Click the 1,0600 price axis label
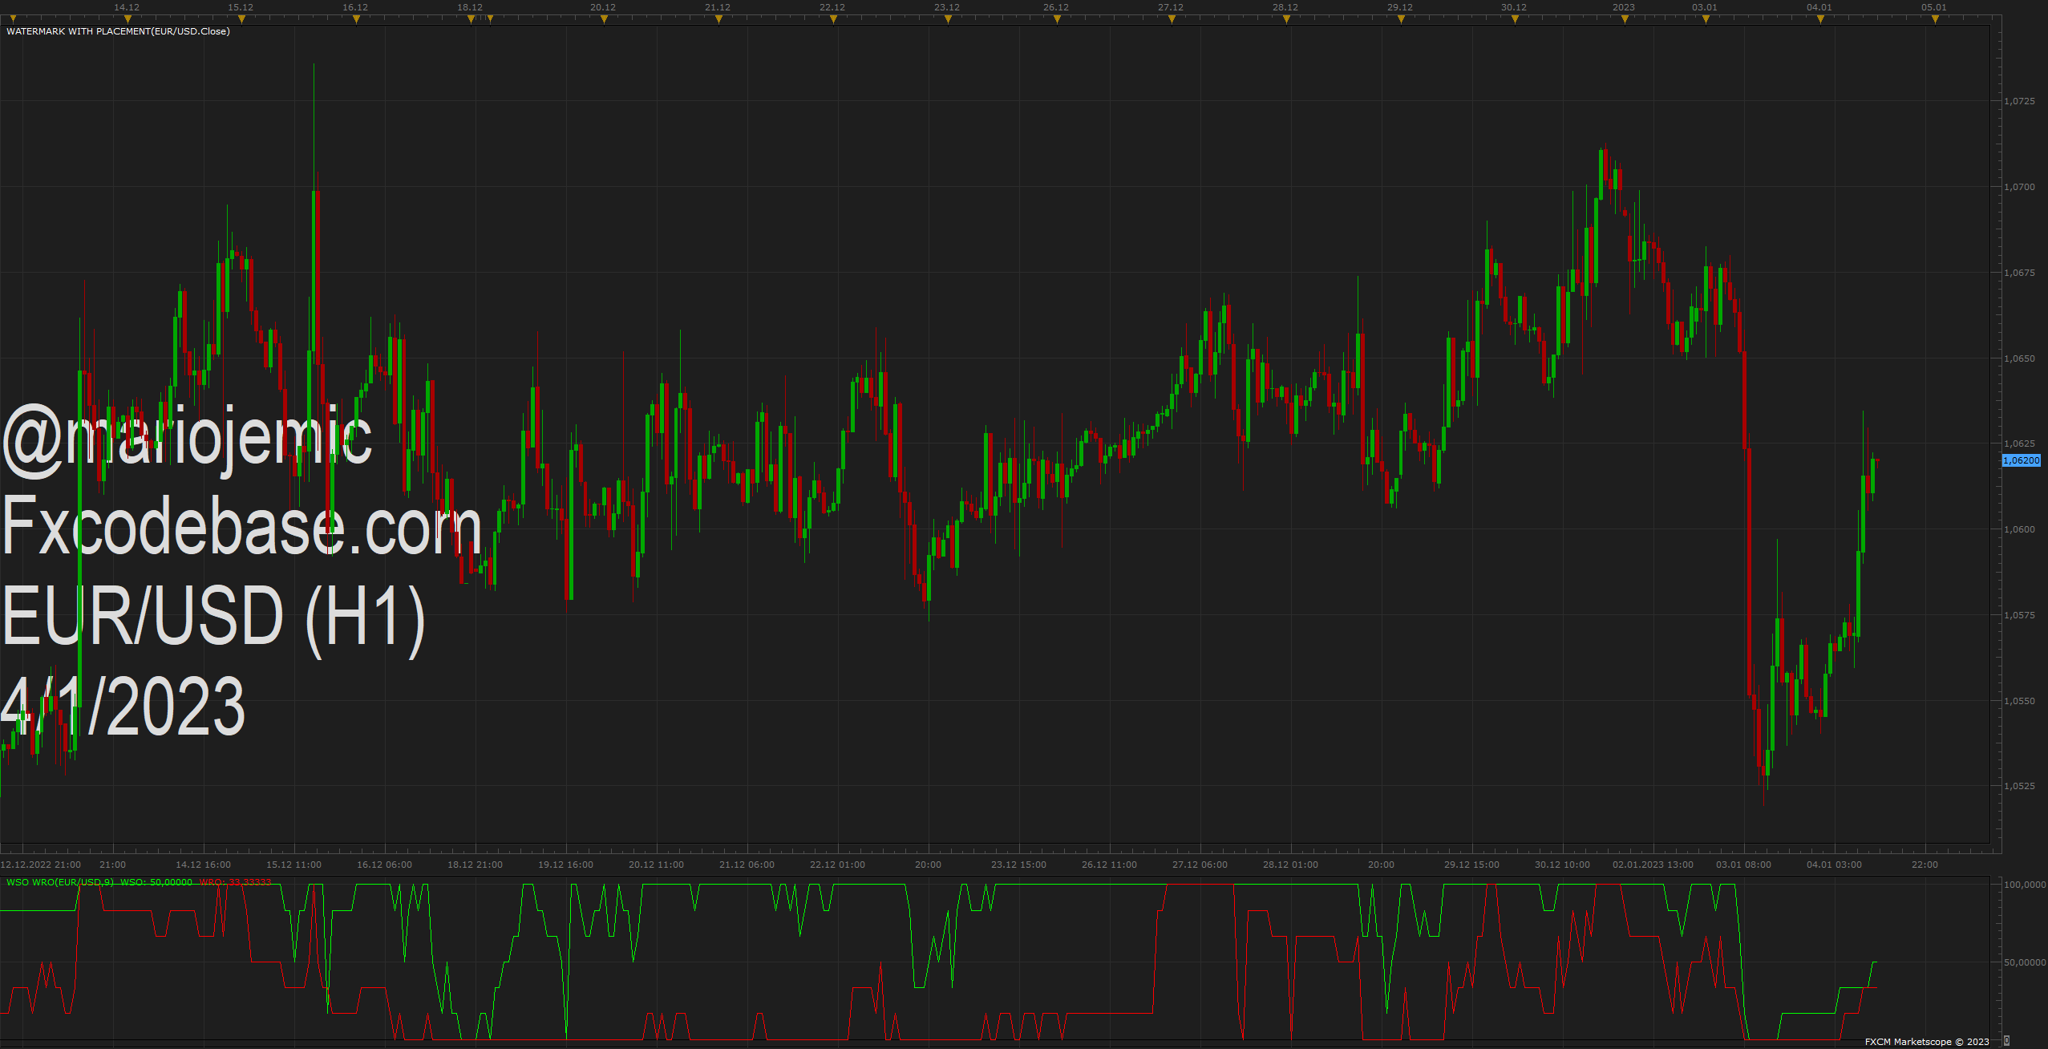 [2019, 529]
